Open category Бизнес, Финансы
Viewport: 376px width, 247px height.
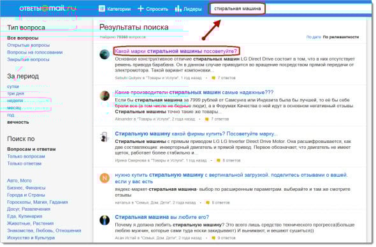[26, 188]
